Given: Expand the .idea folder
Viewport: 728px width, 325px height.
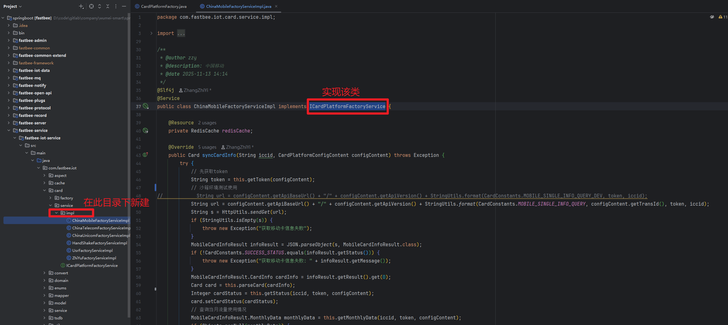Looking at the screenshot, I should point(9,25).
